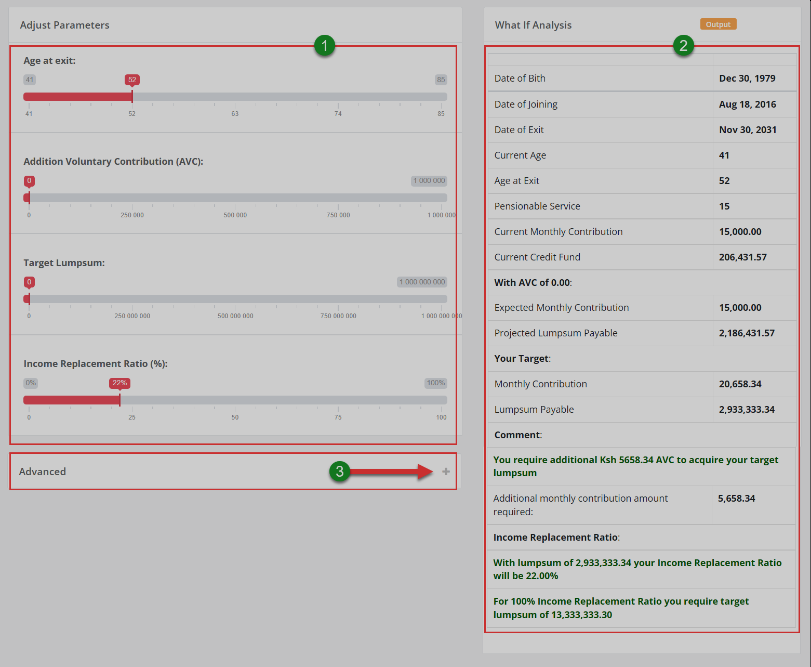
Task: Click the green circle numbered 2
Action: pos(683,46)
